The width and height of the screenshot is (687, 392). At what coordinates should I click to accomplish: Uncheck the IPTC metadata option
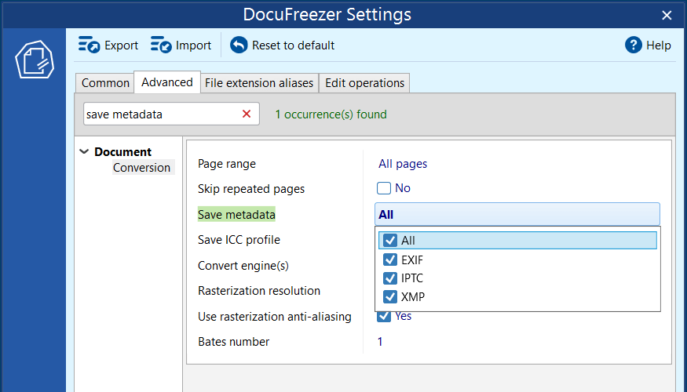(x=390, y=278)
